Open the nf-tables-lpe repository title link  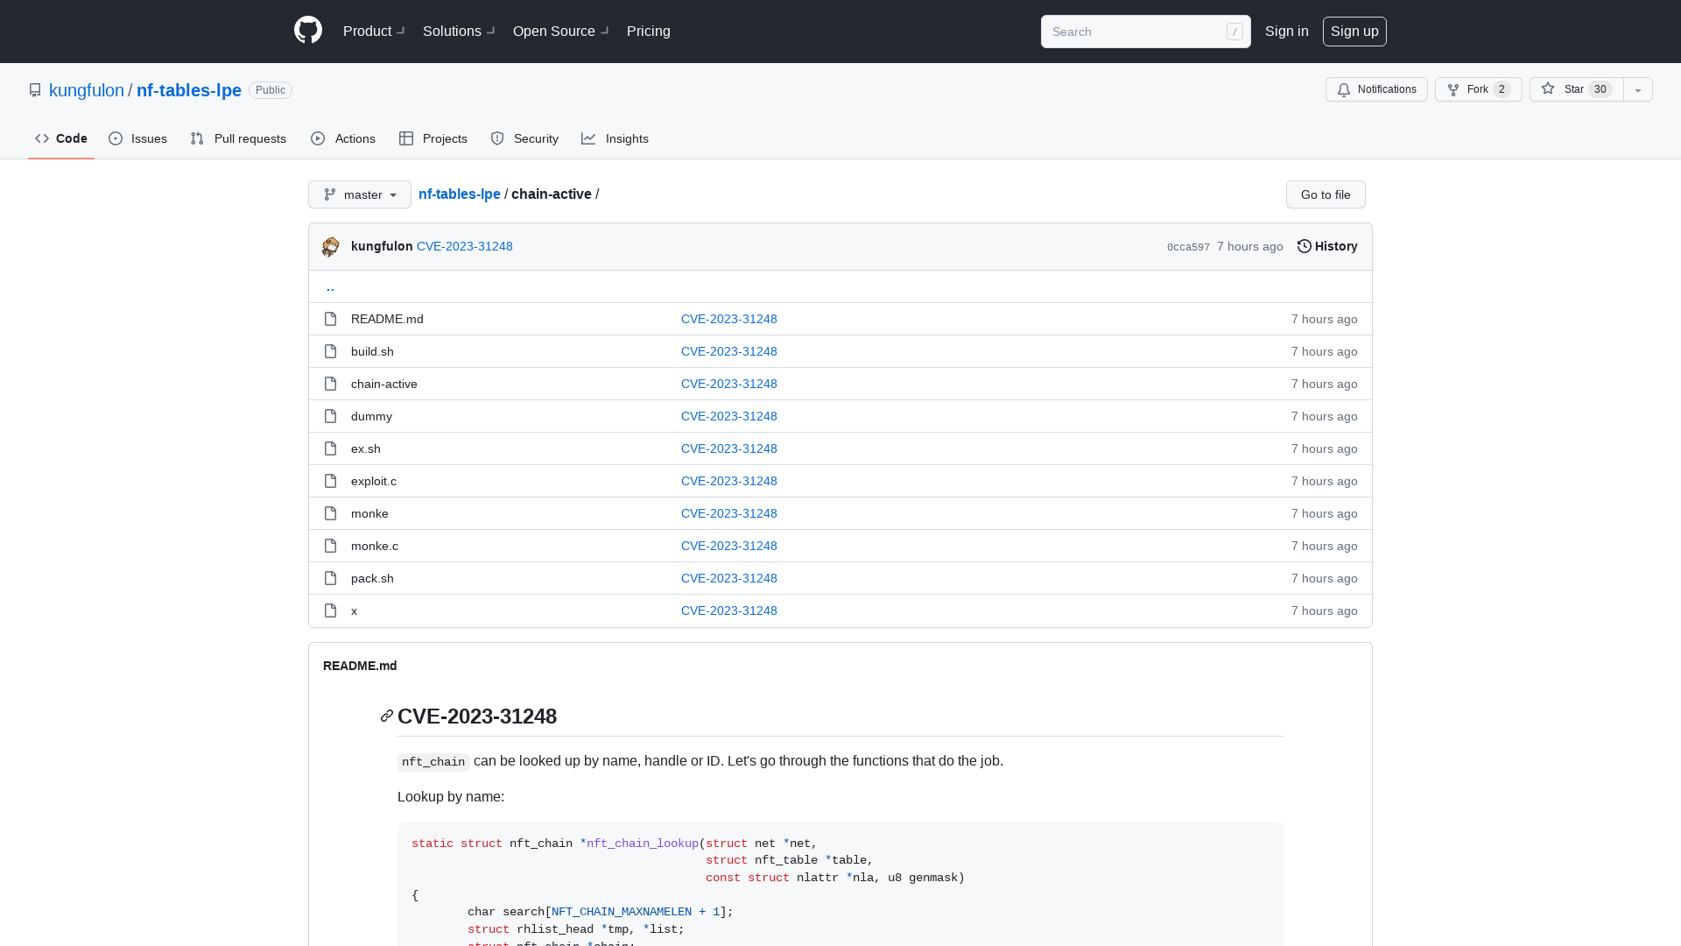click(x=189, y=90)
